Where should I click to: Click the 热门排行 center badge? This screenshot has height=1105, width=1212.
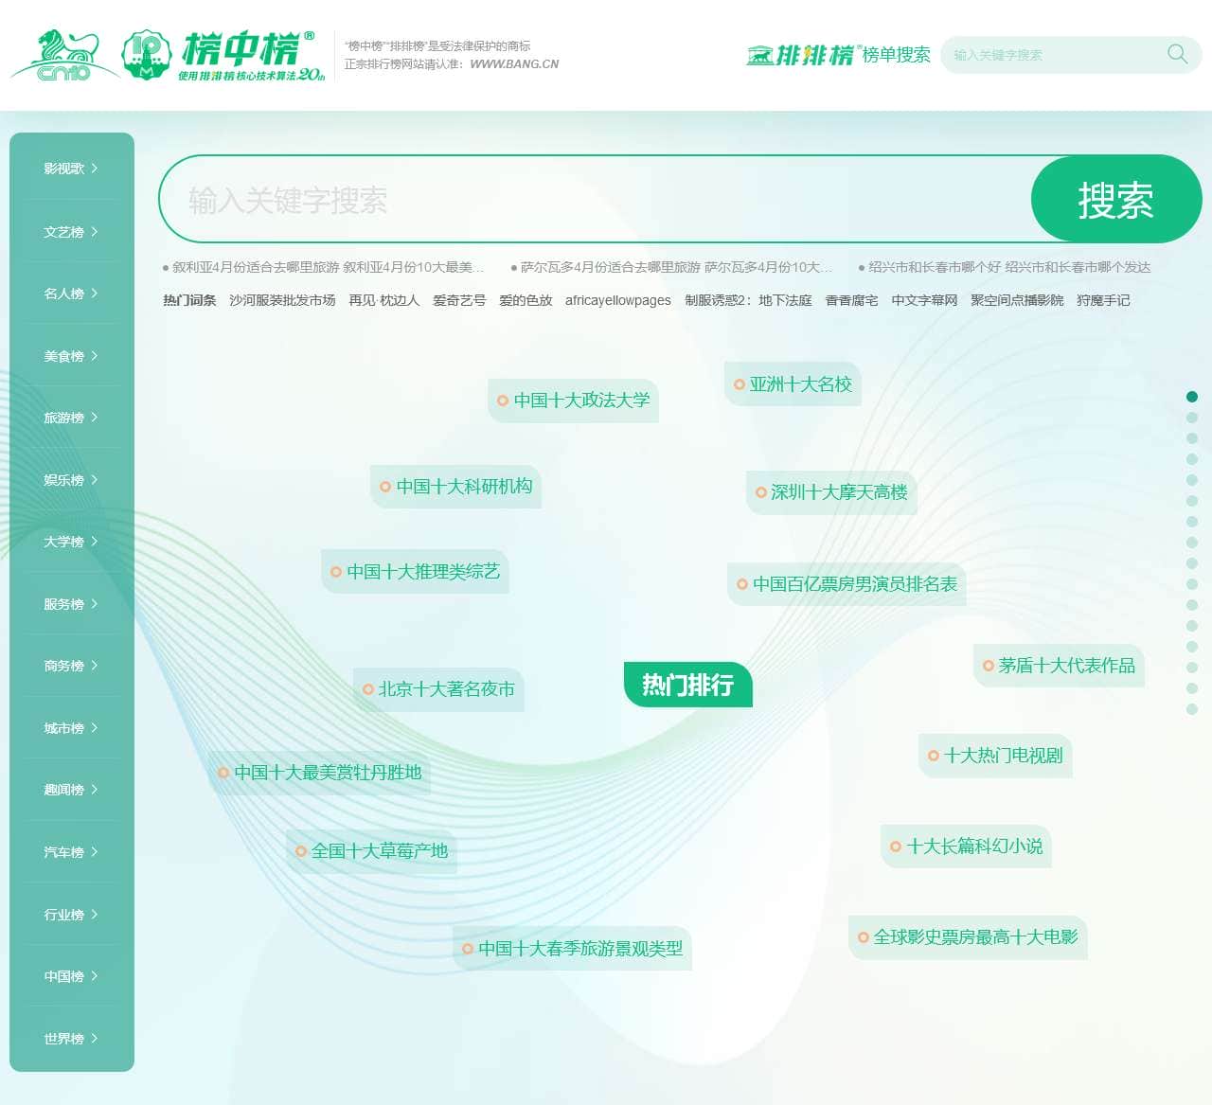687,685
